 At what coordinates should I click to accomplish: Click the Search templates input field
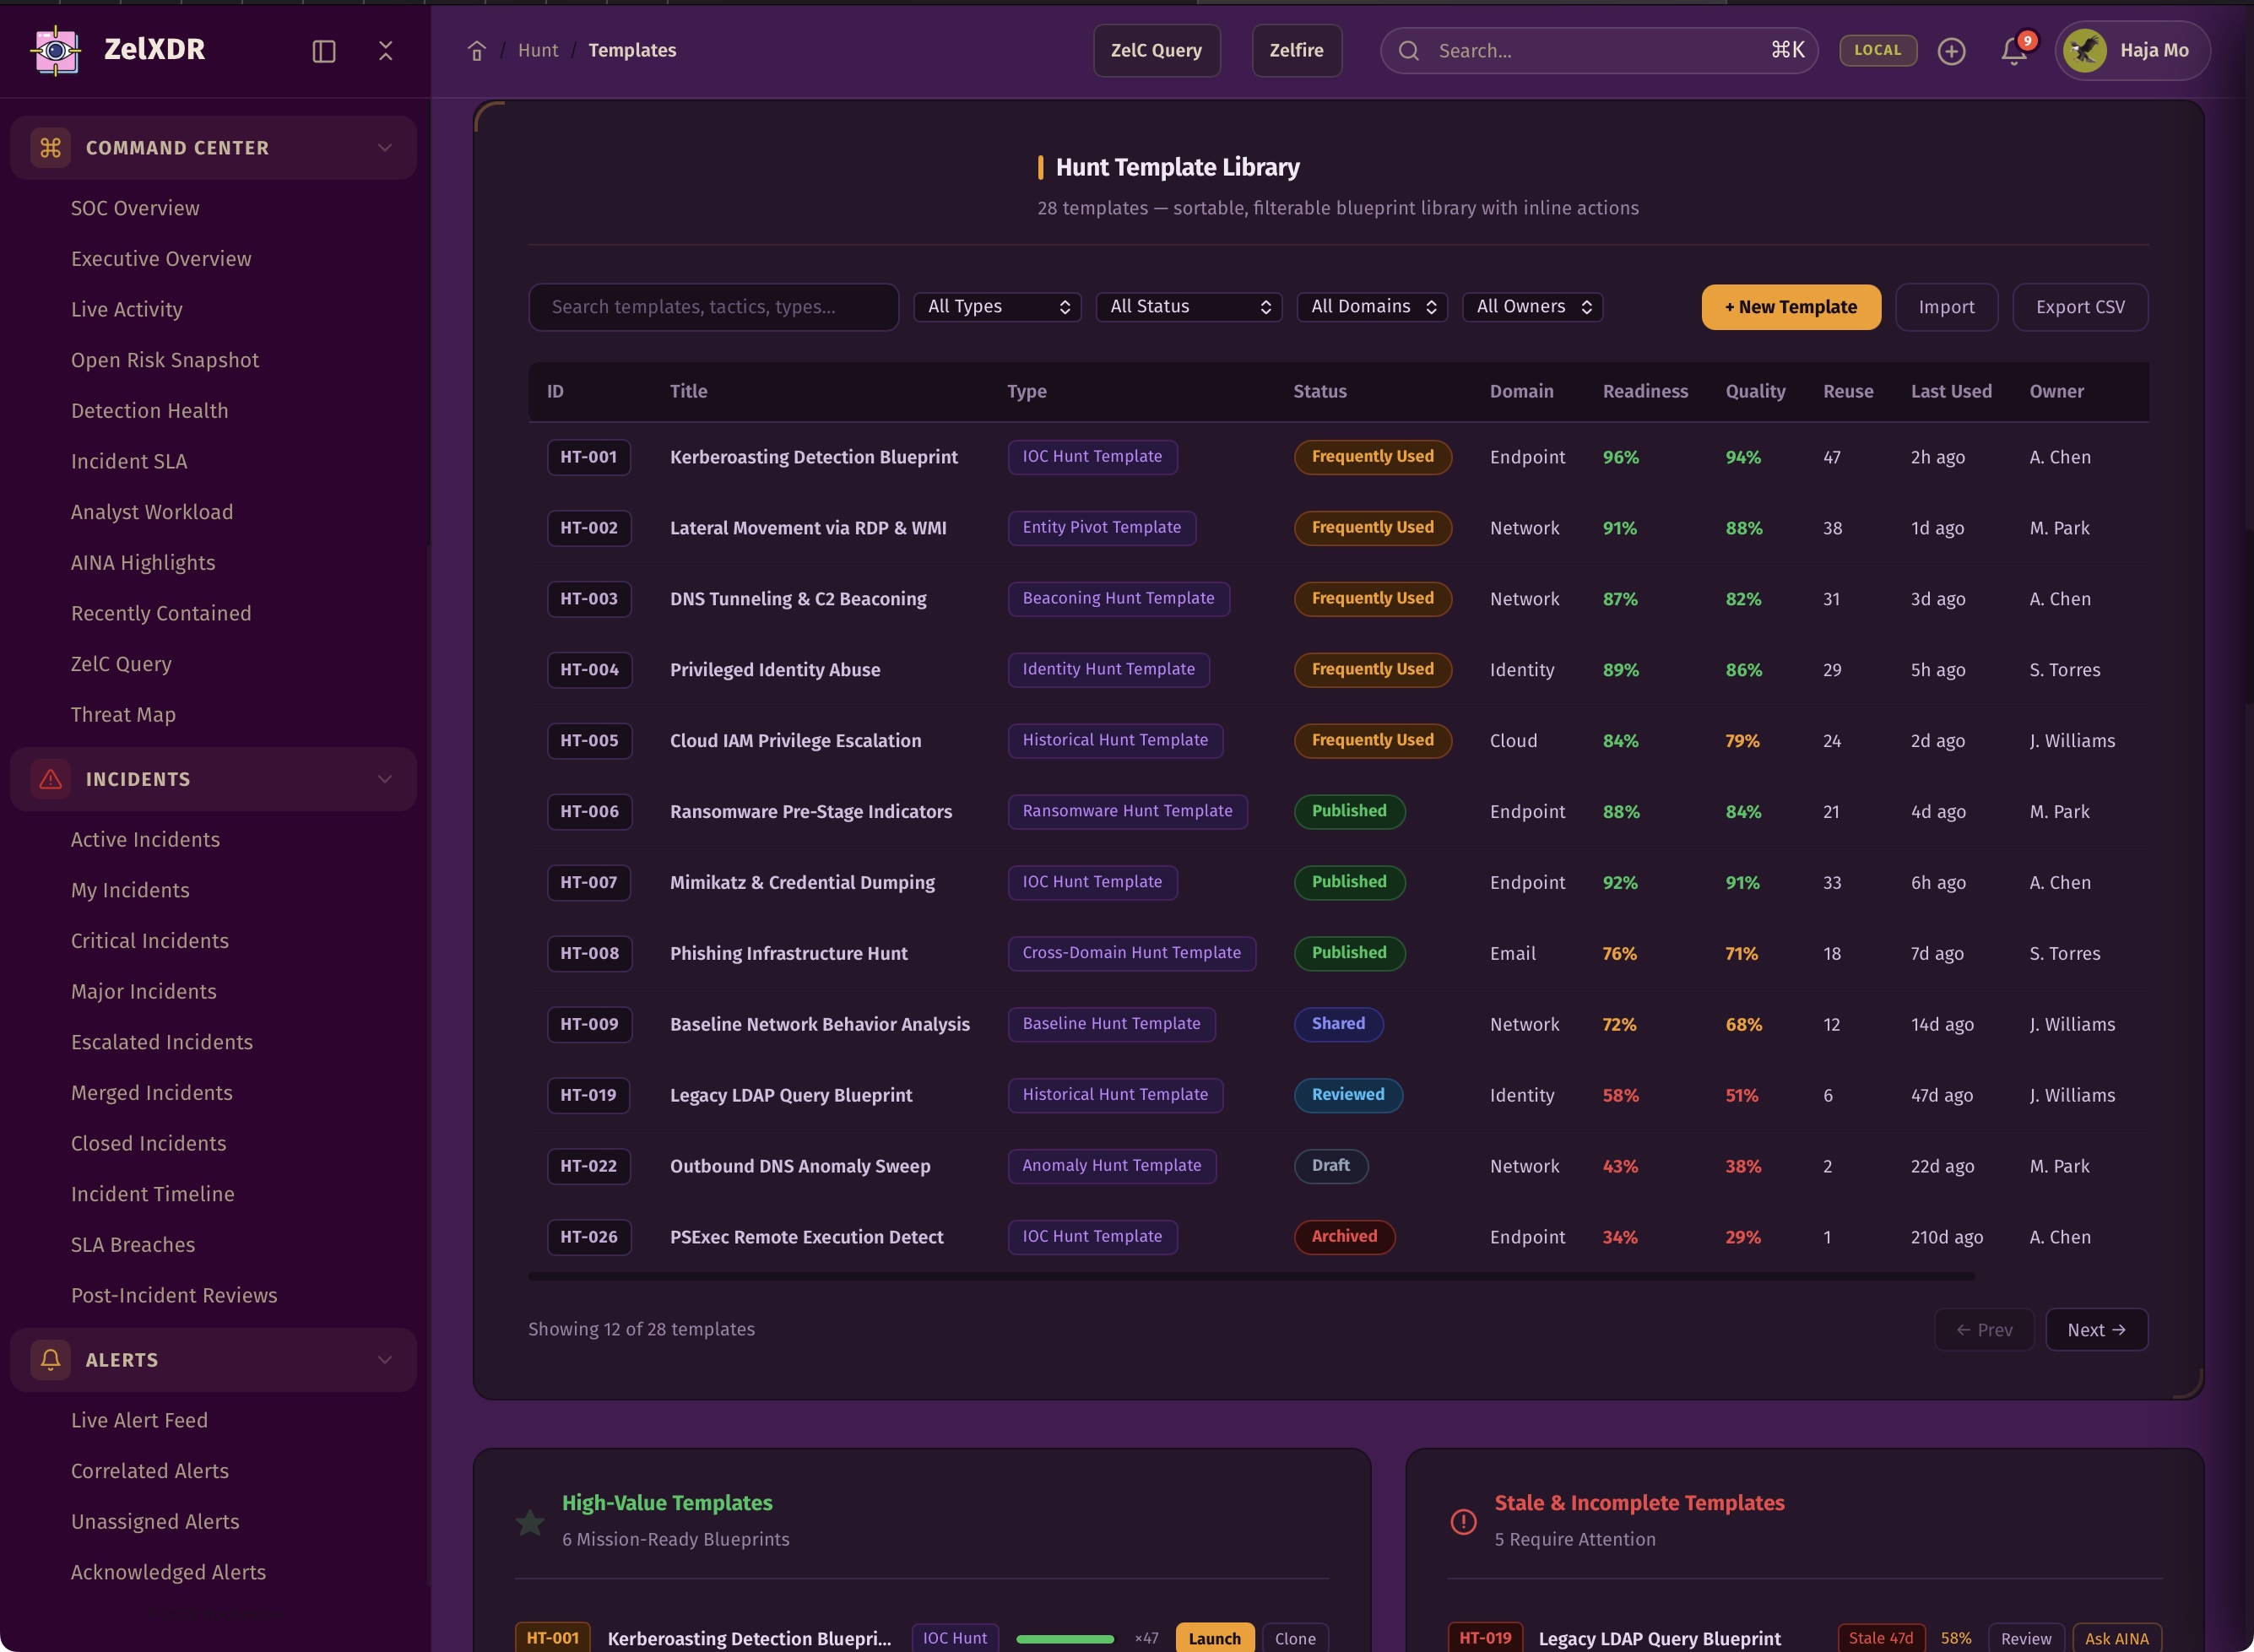point(713,307)
